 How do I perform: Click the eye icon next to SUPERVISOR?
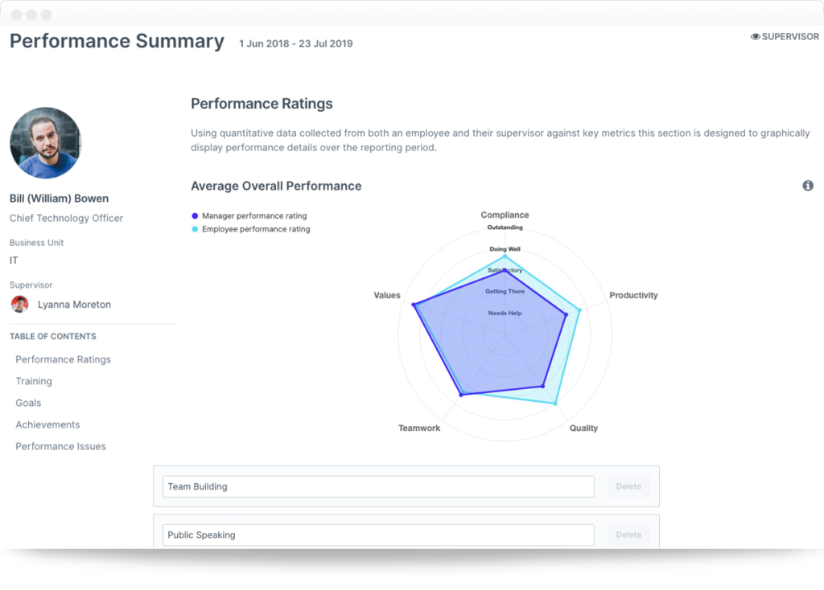click(756, 37)
